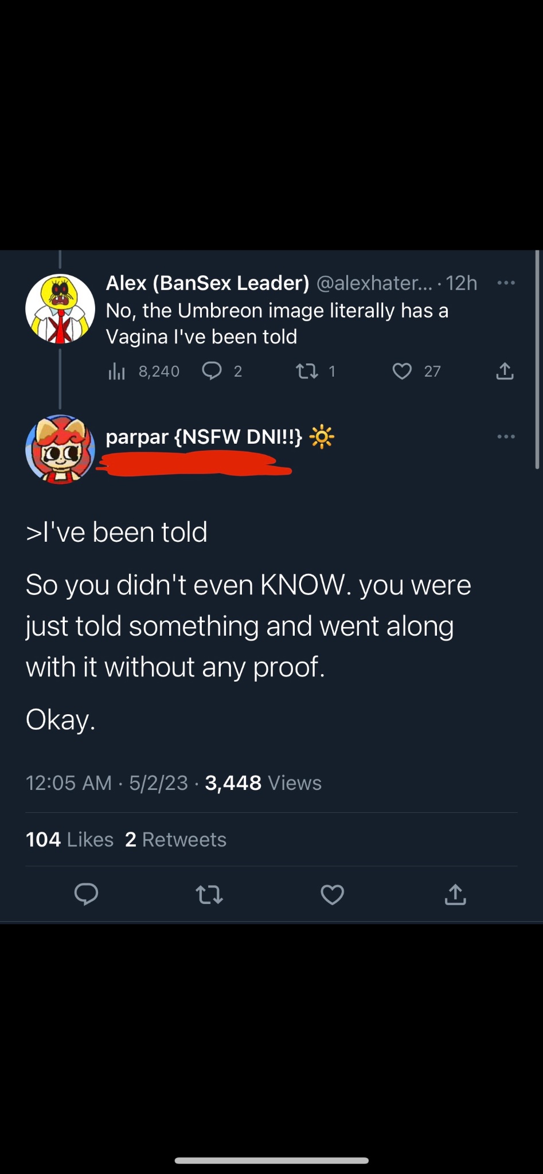Image resolution: width=543 pixels, height=1174 pixels.
Task: Tap the parpar {NSFW DNI!!} display name
Action: coord(204,437)
